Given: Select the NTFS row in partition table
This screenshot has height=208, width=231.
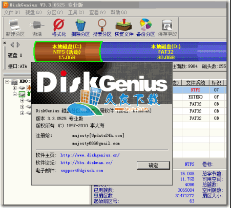Looking at the screenshot, I should pyautogui.click(x=199, y=90).
